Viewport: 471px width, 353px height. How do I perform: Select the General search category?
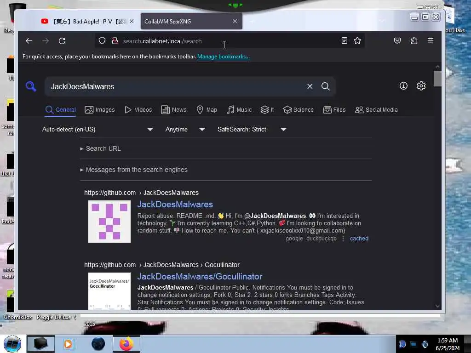[x=60, y=110]
